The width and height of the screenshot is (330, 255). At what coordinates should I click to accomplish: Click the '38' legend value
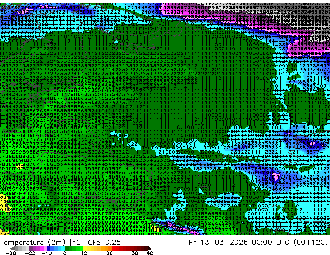pos(135,253)
